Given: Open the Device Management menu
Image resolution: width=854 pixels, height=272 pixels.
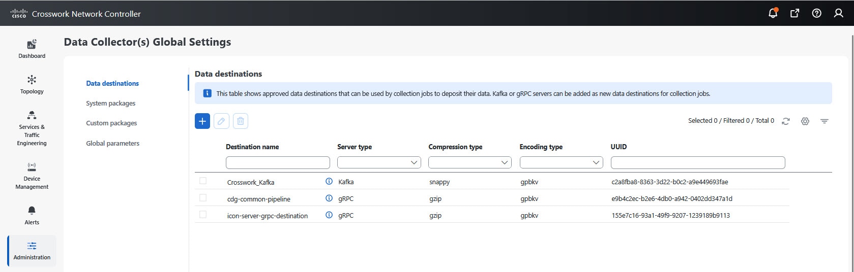Looking at the screenshot, I should [32, 175].
